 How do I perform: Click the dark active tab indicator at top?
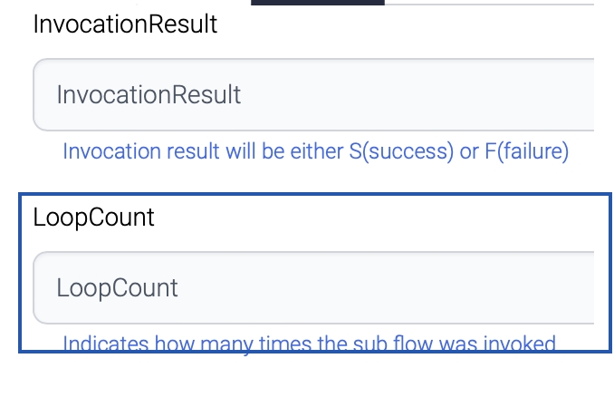pos(317,3)
